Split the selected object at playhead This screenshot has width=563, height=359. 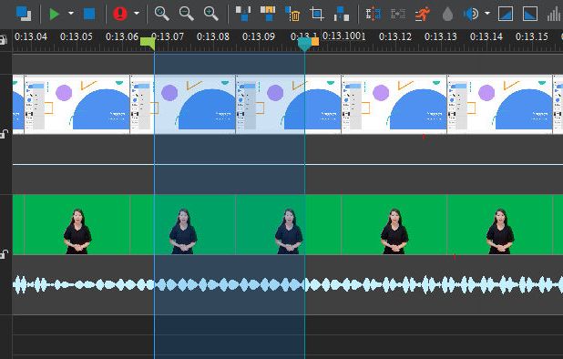coord(243,14)
